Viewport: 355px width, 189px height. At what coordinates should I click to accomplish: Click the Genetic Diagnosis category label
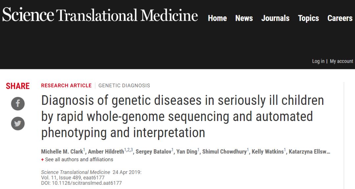coord(124,85)
